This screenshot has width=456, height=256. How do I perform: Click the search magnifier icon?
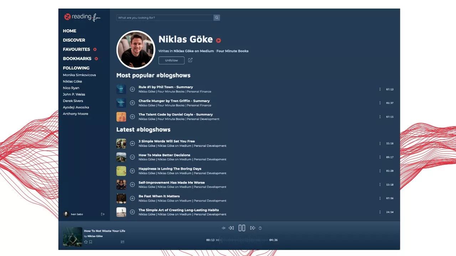217,18
